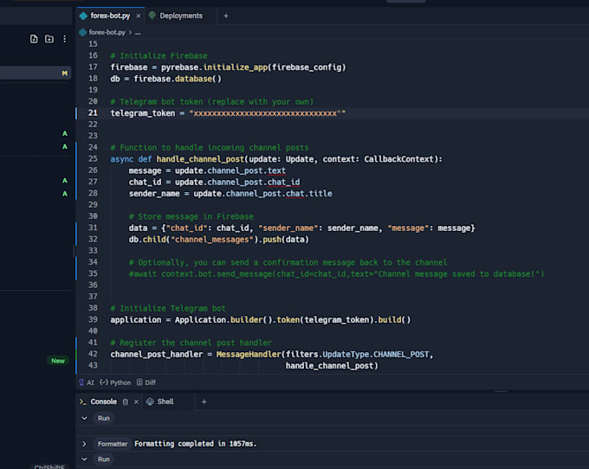Close the Console tab

click(136, 402)
